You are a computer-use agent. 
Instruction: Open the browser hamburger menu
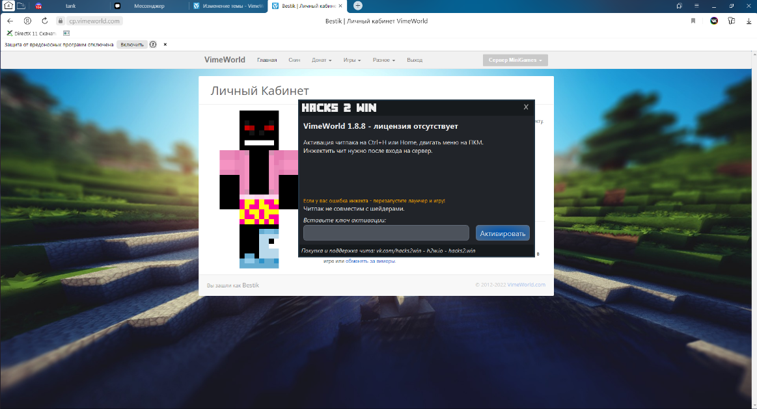(696, 6)
